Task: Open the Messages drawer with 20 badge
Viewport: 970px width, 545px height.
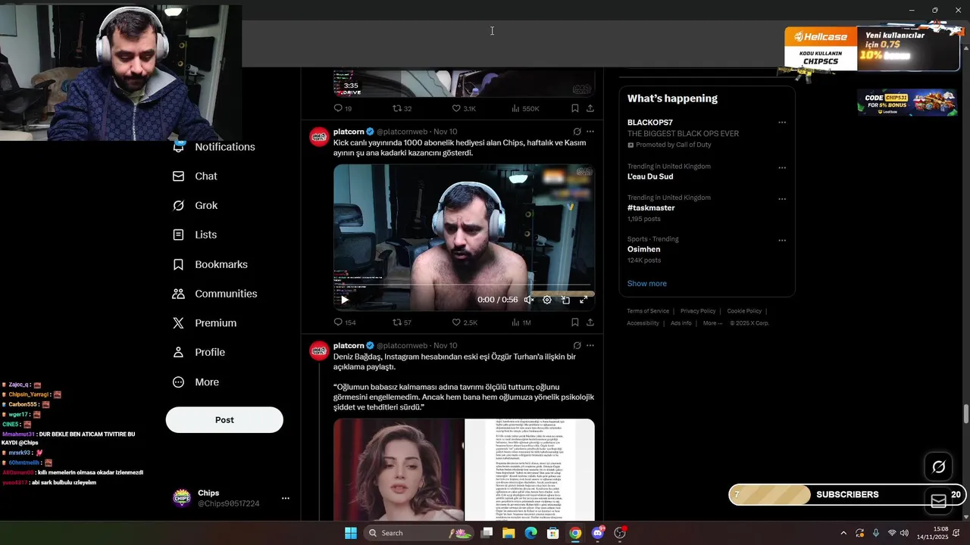Action: (939, 501)
